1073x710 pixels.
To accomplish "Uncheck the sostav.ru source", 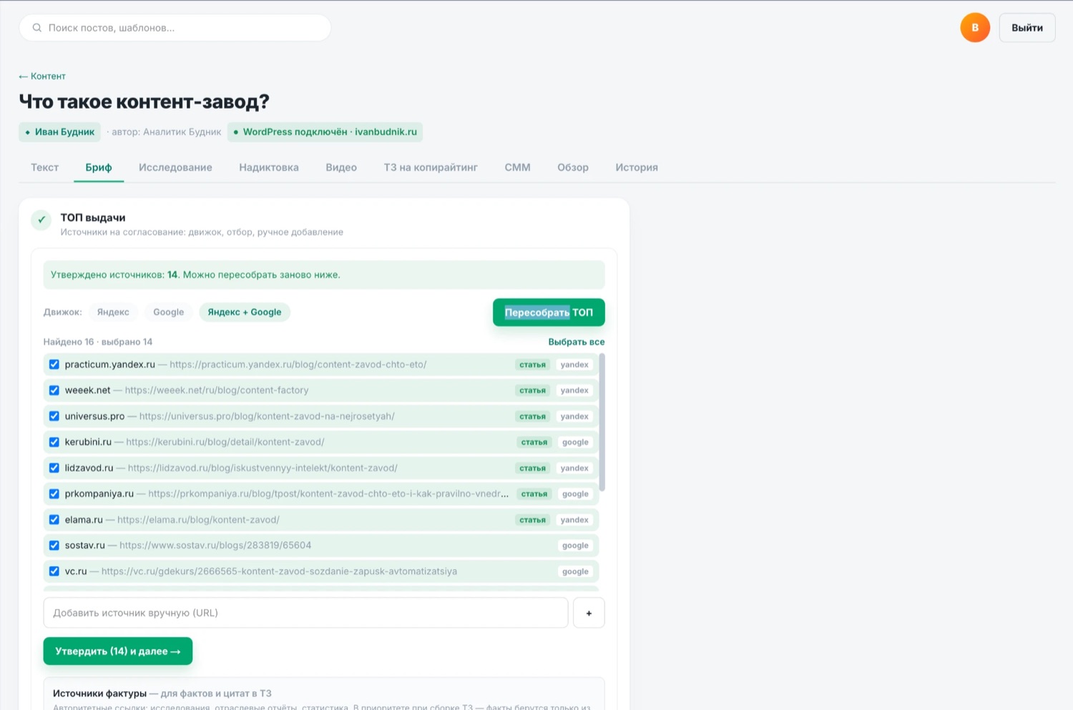I will [x=54, y=546].
